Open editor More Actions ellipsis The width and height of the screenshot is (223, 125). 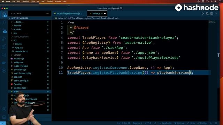tap(216, 14)
